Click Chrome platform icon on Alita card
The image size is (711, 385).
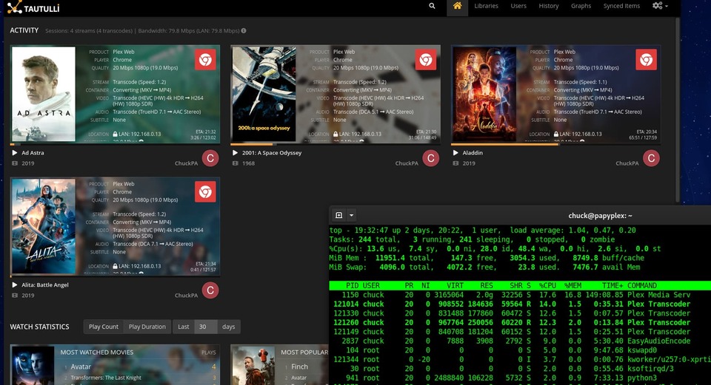coord(205,192)
